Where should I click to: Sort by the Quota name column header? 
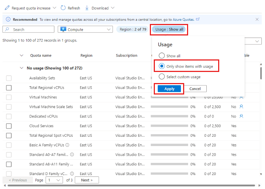coord(41,55)
